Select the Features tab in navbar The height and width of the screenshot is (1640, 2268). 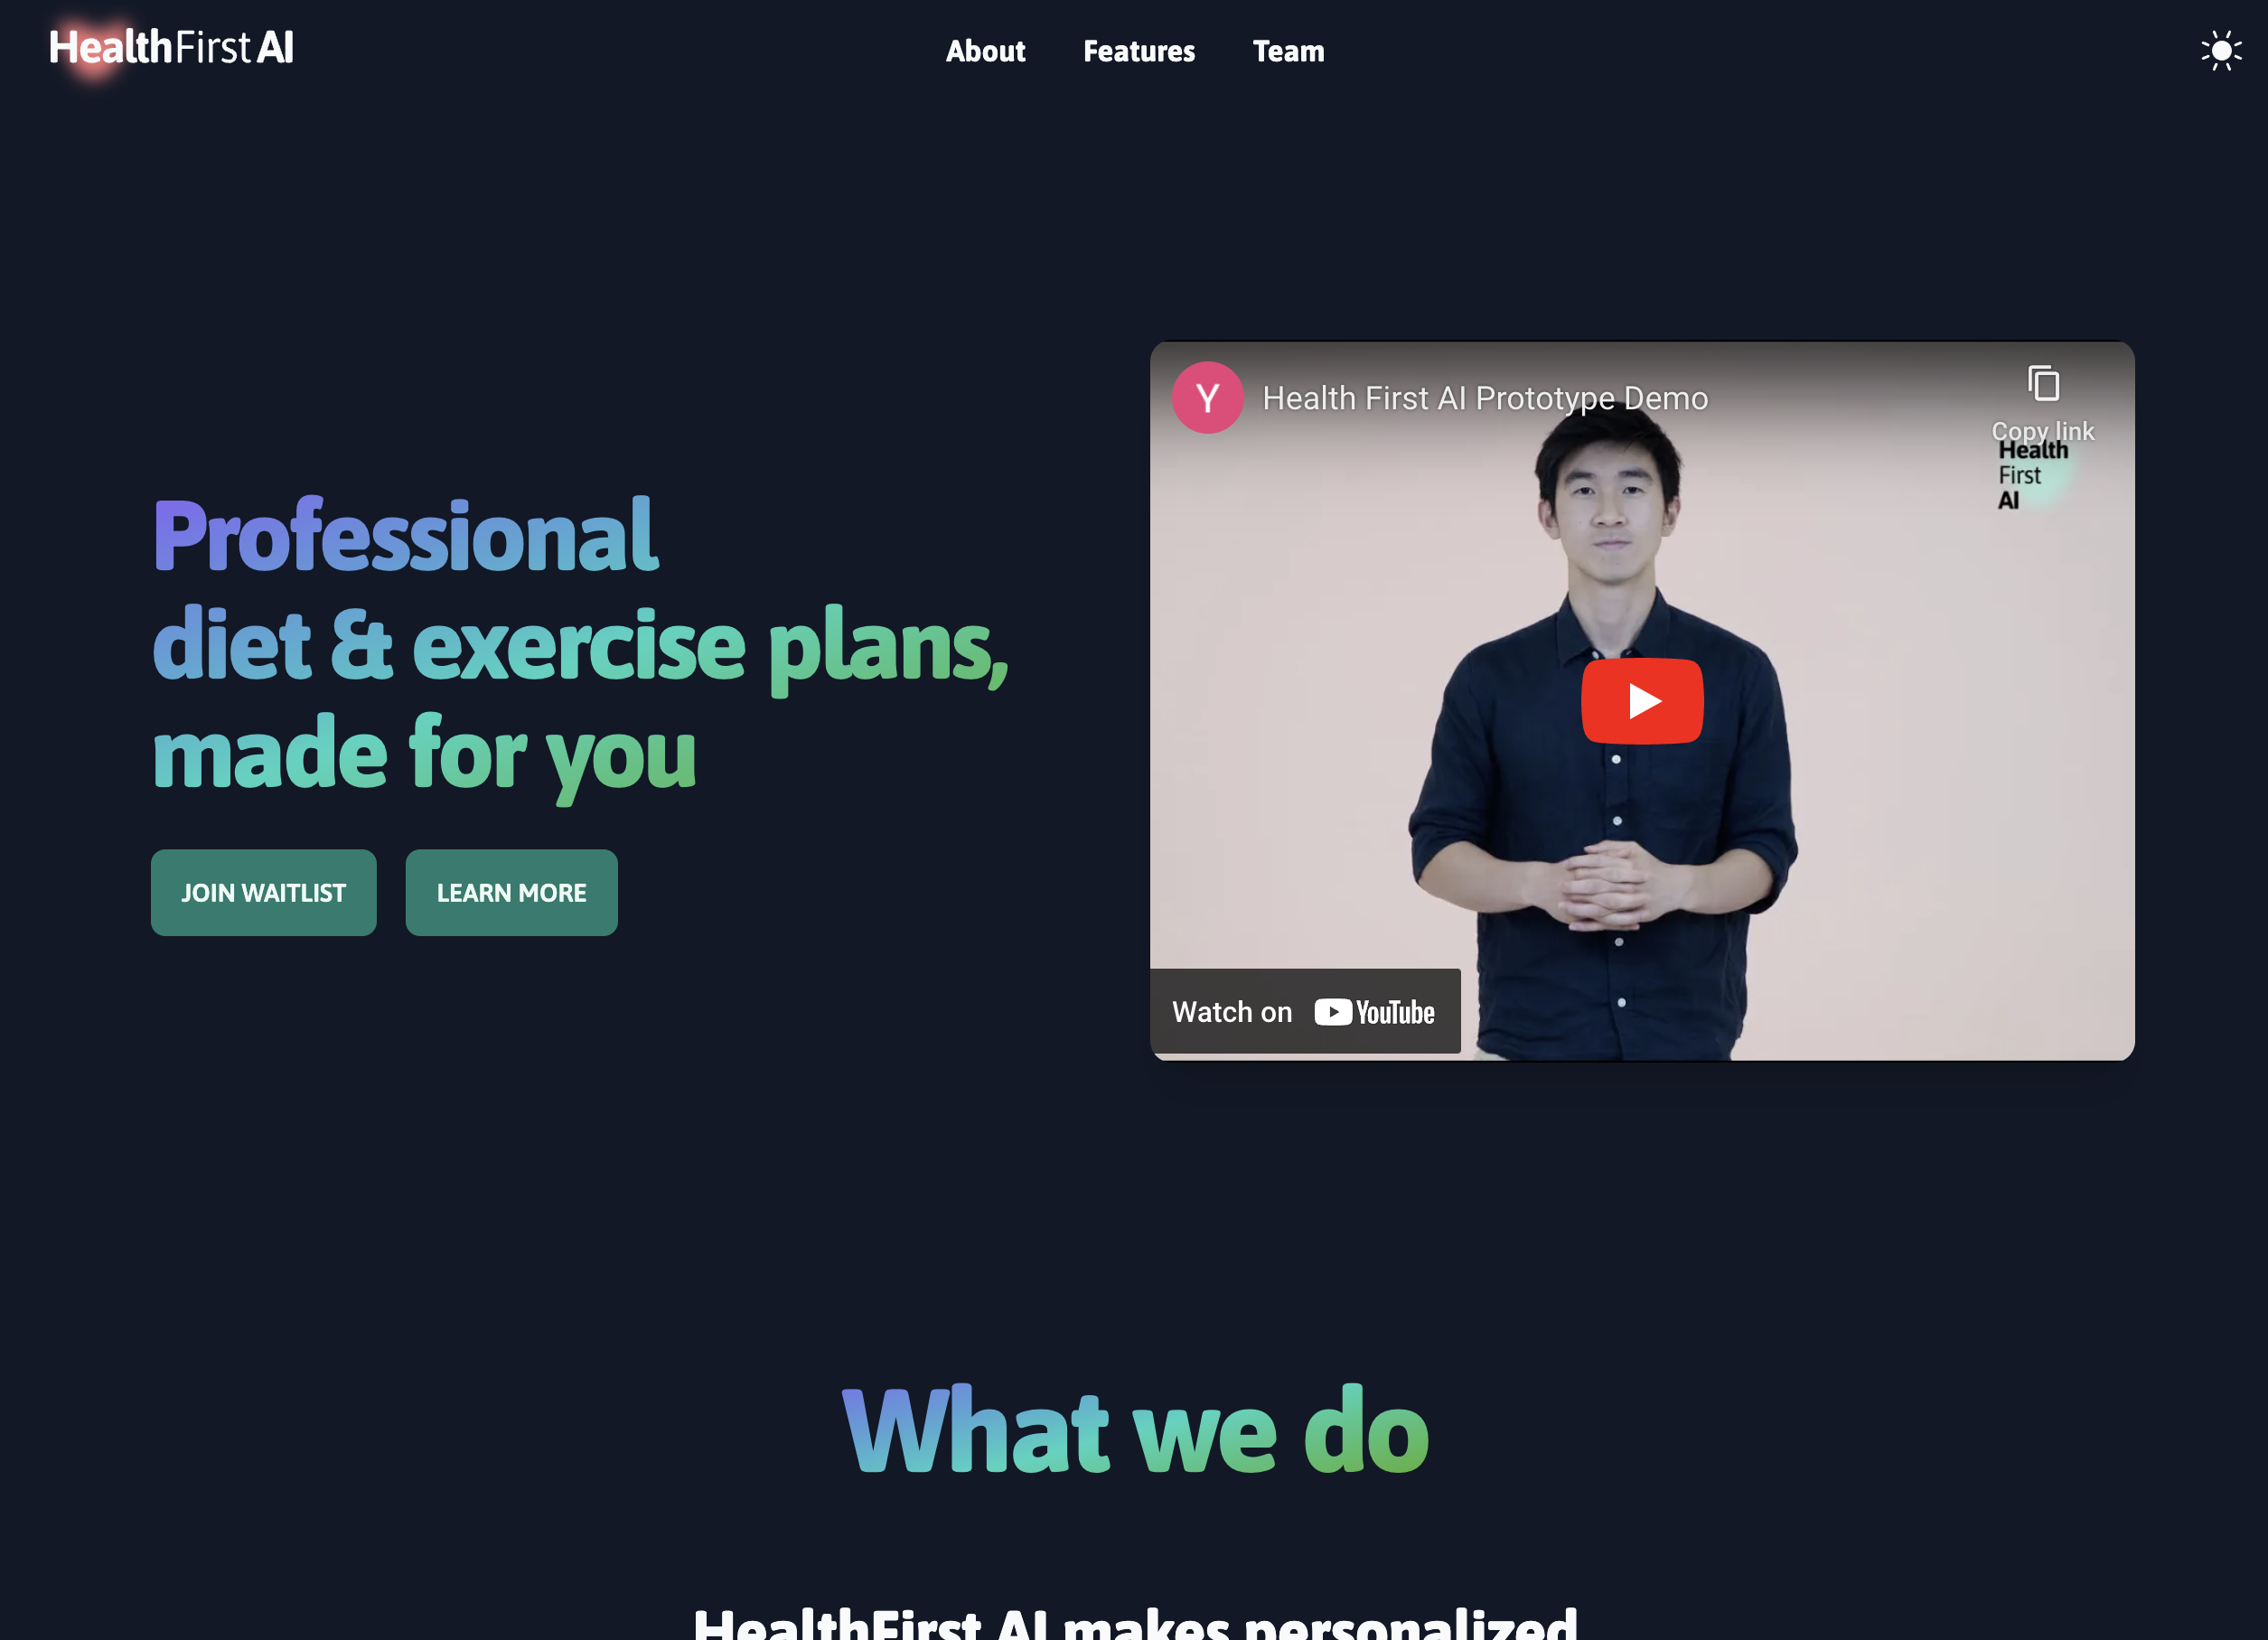(1139, 50)
